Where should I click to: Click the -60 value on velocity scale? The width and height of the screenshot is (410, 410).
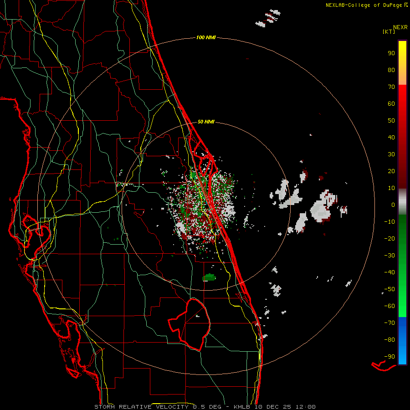coord(389,306)
